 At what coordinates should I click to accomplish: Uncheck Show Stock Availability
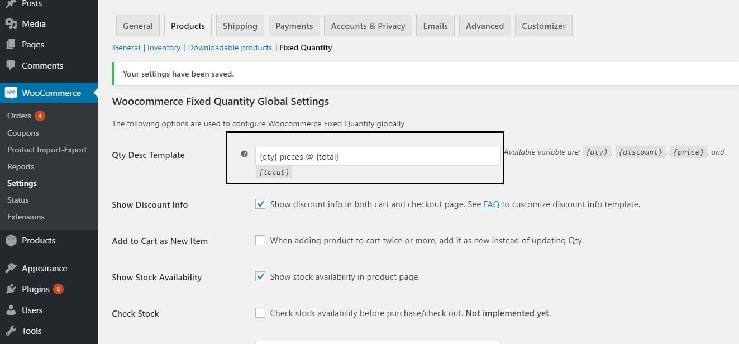pyautogui.click(x=260, y=276)
